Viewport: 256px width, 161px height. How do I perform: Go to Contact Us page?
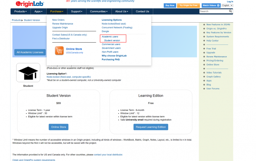pyautogui.click(x=142, y=11)
